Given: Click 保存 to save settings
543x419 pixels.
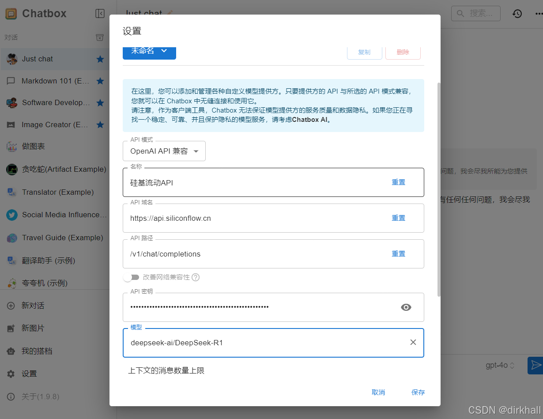Looking at the screenshot, I should pos(418,392).
